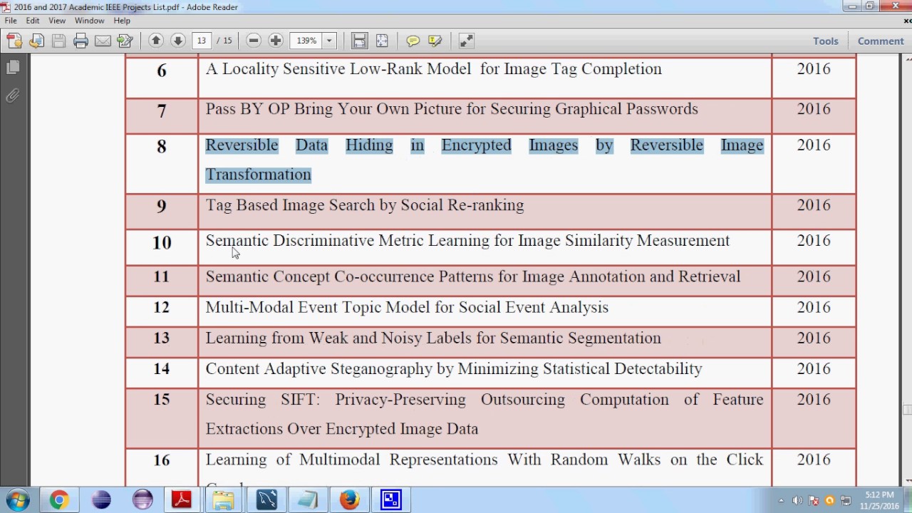Open Firefox from the taskbar
Screen dimensions: 912x513
[349, 500]
